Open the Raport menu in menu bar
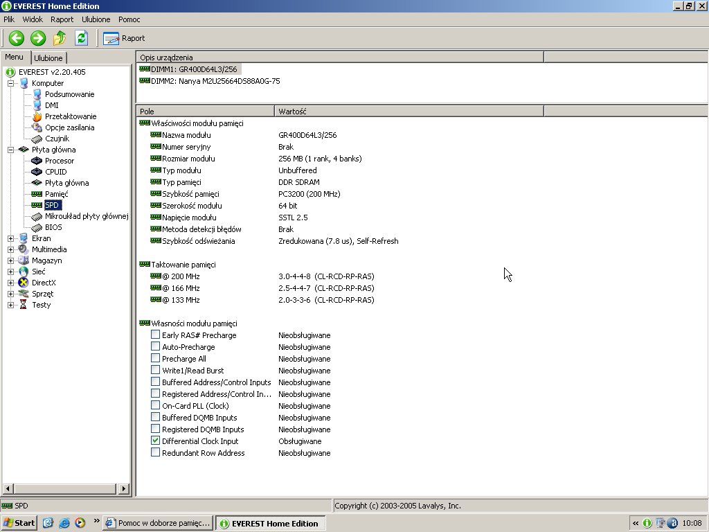709x532 pixels. point(62,19)
